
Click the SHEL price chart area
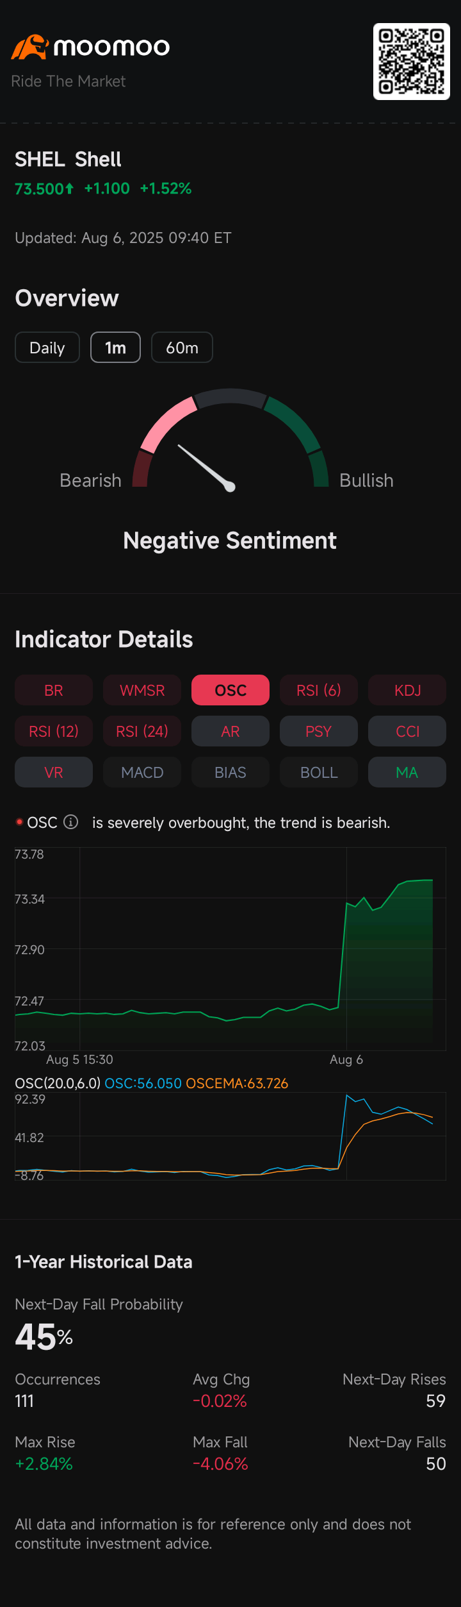230,949
